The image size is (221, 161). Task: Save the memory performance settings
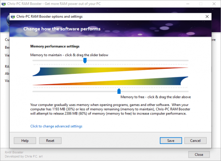coord(171,141)
